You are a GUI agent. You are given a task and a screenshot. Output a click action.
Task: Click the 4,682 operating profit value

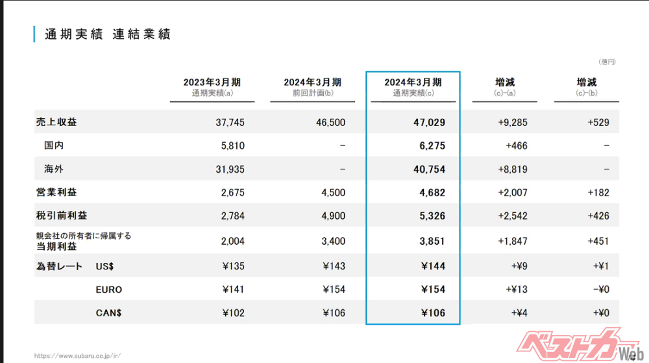[432, 192]
